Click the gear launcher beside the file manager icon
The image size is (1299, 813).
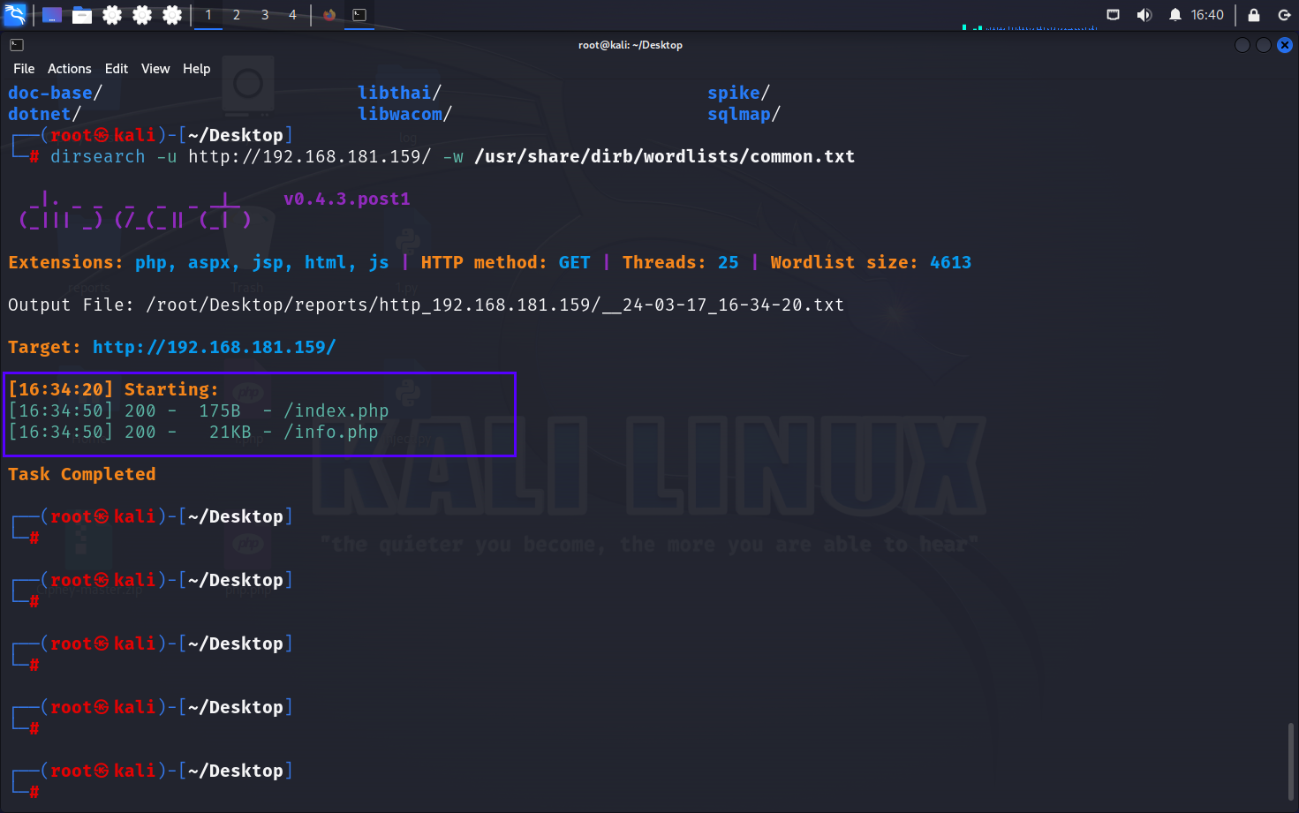coord(112,15)
